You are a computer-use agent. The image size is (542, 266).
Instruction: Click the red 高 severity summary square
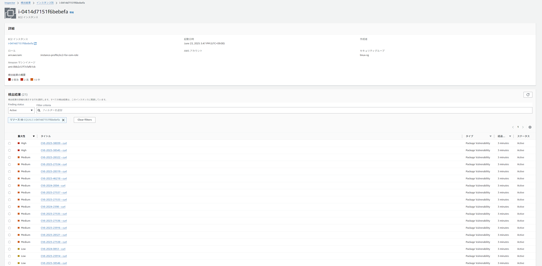tap(22, 80)
